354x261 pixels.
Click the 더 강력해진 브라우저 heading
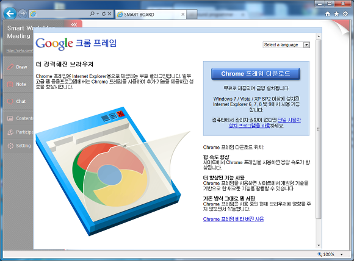(x=65, y=64)
